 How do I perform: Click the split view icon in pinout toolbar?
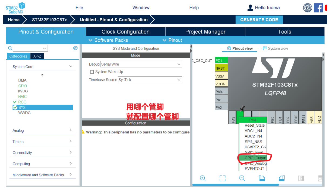(x=301, y=178)
